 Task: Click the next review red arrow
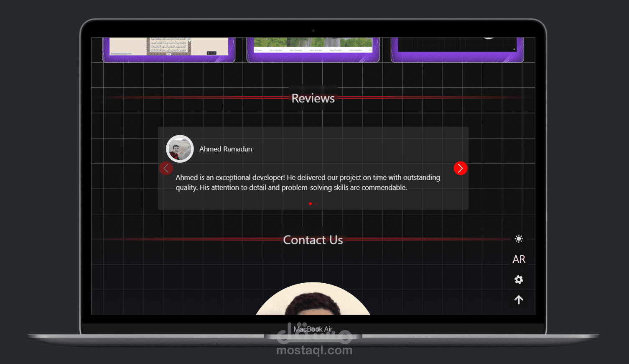pos(460,168)
